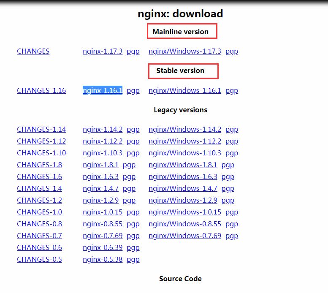Download nginx-1.6.3 source
328x293 pixels.
tap(100, 177)
